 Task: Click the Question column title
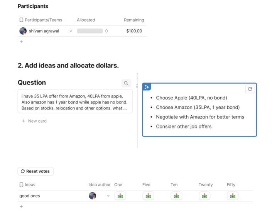click(32, 83)
